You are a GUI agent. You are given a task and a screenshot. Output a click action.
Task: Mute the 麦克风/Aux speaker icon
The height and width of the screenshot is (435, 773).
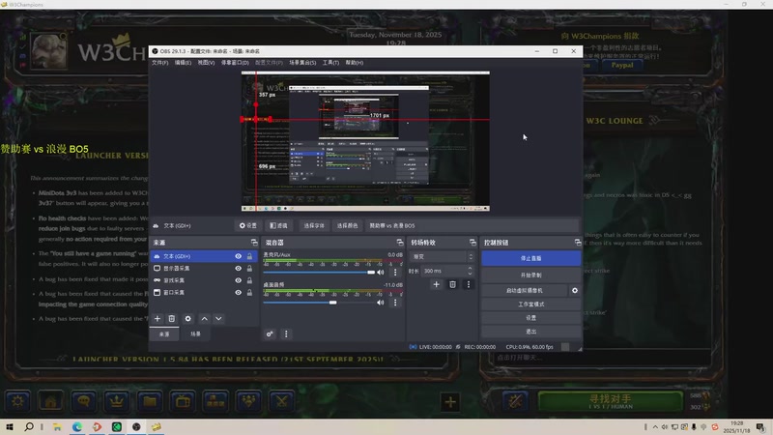(381, 273)
